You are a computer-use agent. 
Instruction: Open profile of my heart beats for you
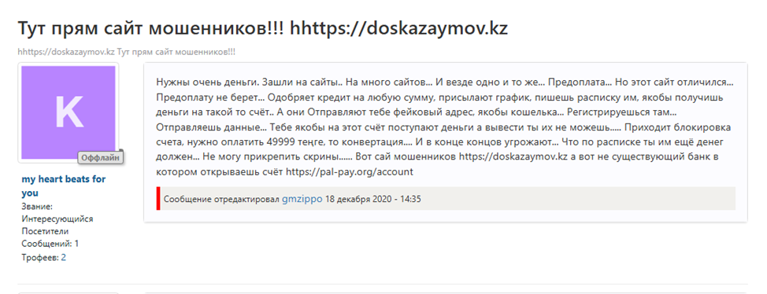[x=64, y=186]
